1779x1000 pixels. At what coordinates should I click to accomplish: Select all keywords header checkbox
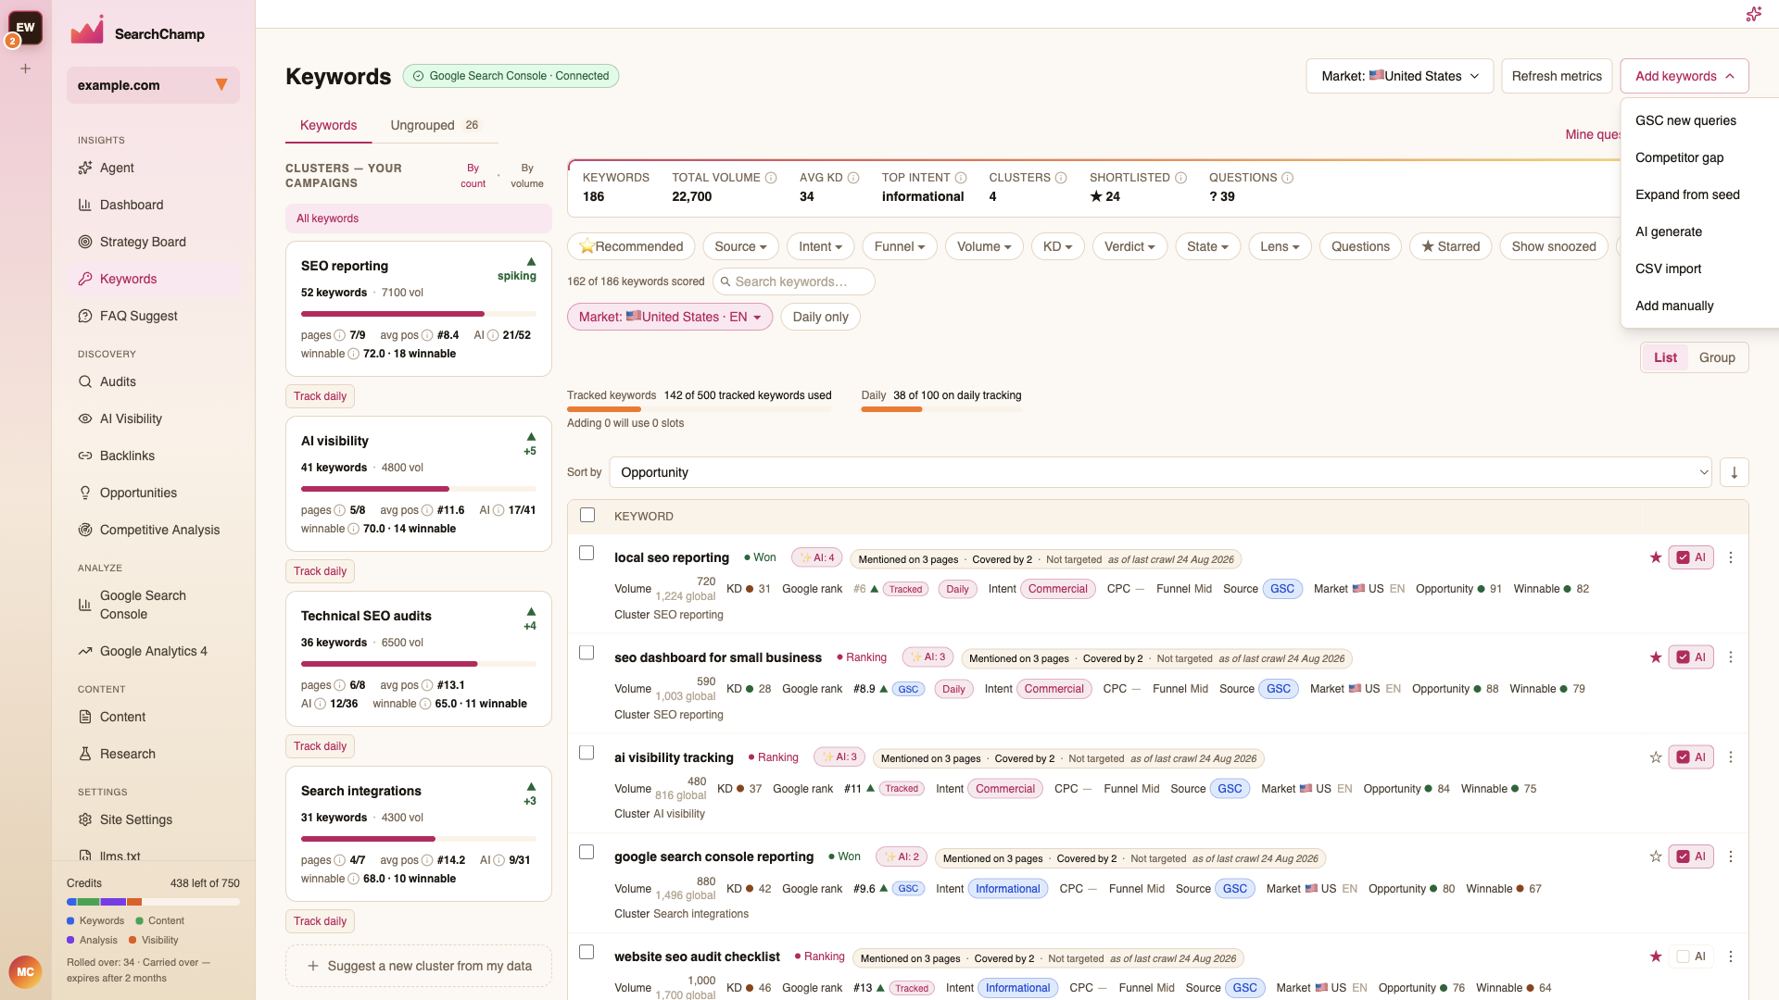587,515
